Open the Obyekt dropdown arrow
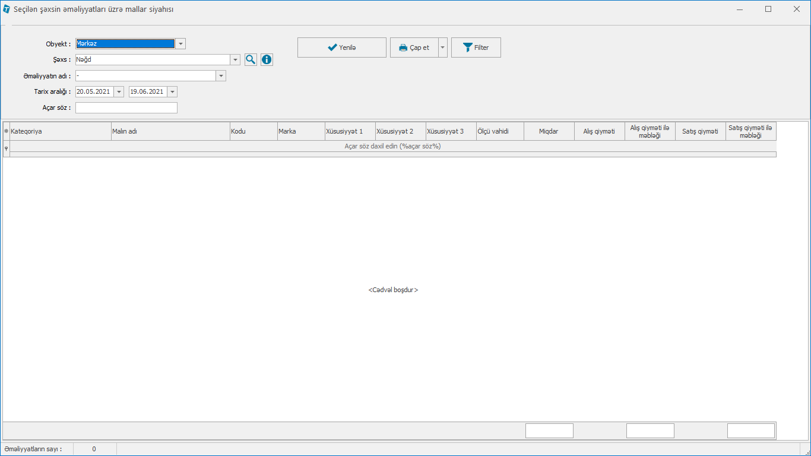The height and width of the screenshot is (456, 811). pyautogui.click(x=180, y=43)
